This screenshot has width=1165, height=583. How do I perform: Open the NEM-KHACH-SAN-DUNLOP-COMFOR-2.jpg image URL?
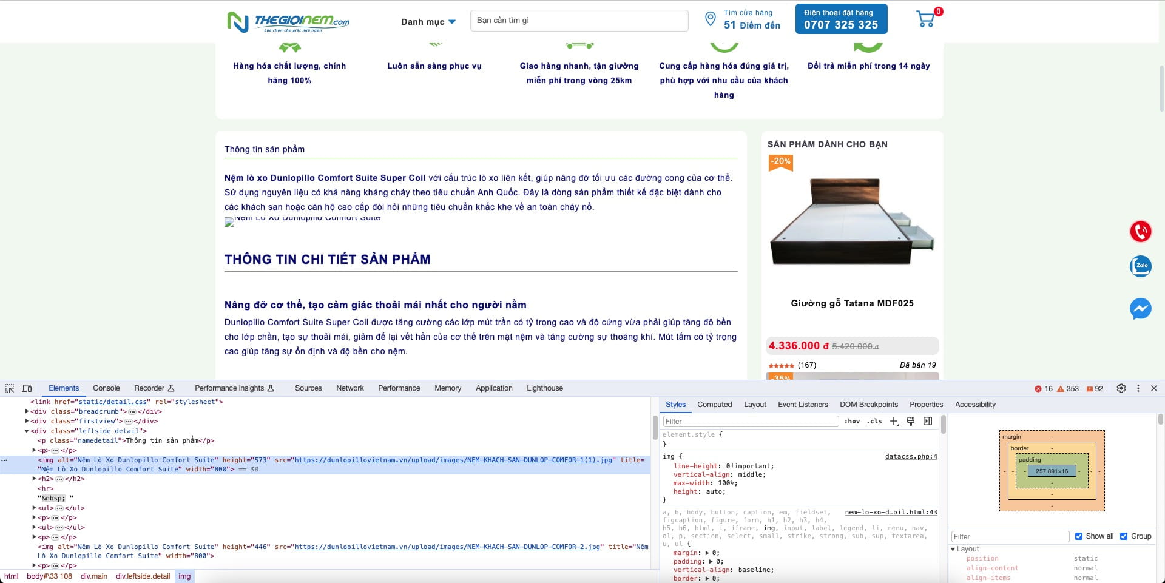tap(447, 547)
